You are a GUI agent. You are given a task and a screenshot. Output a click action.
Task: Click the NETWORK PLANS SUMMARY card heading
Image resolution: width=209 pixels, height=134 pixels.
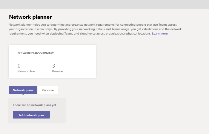point(36,53)
